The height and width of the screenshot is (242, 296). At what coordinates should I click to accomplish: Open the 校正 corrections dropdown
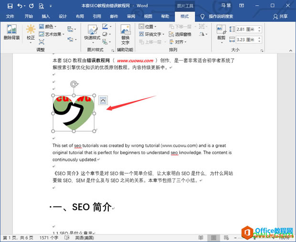point(31,34)
